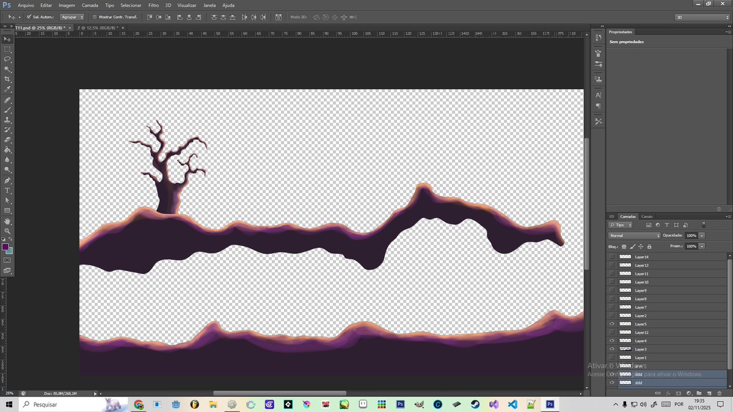Image resolution: width=733 pixels, height=412 pixels.
Task: Hide Layer4 eye icon
Action: point(612,341)
